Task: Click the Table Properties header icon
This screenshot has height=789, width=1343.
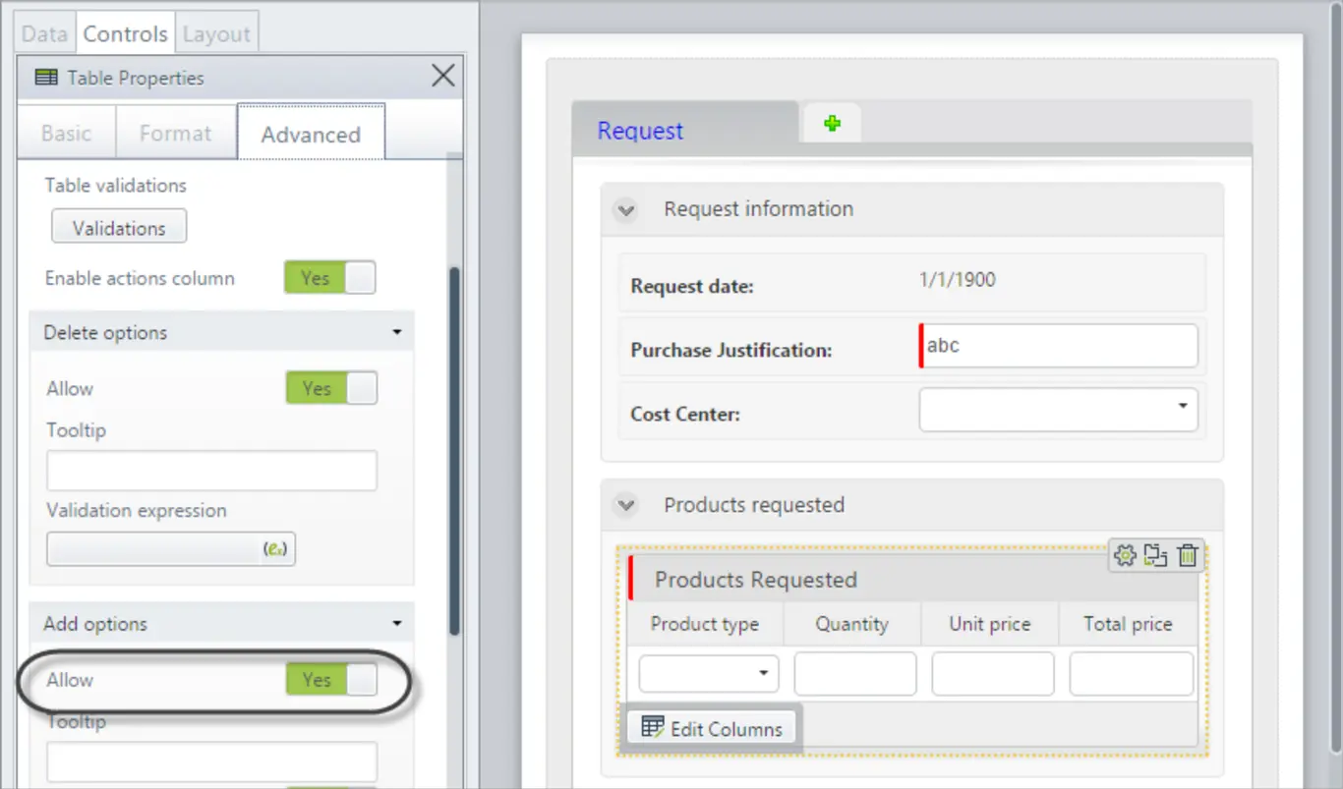Action: (x=46, y=78)
